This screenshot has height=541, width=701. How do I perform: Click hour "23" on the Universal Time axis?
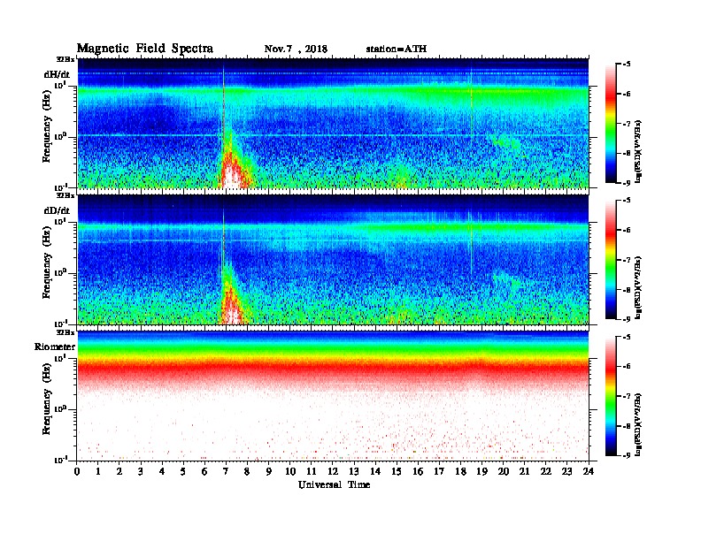pos(566,472)
